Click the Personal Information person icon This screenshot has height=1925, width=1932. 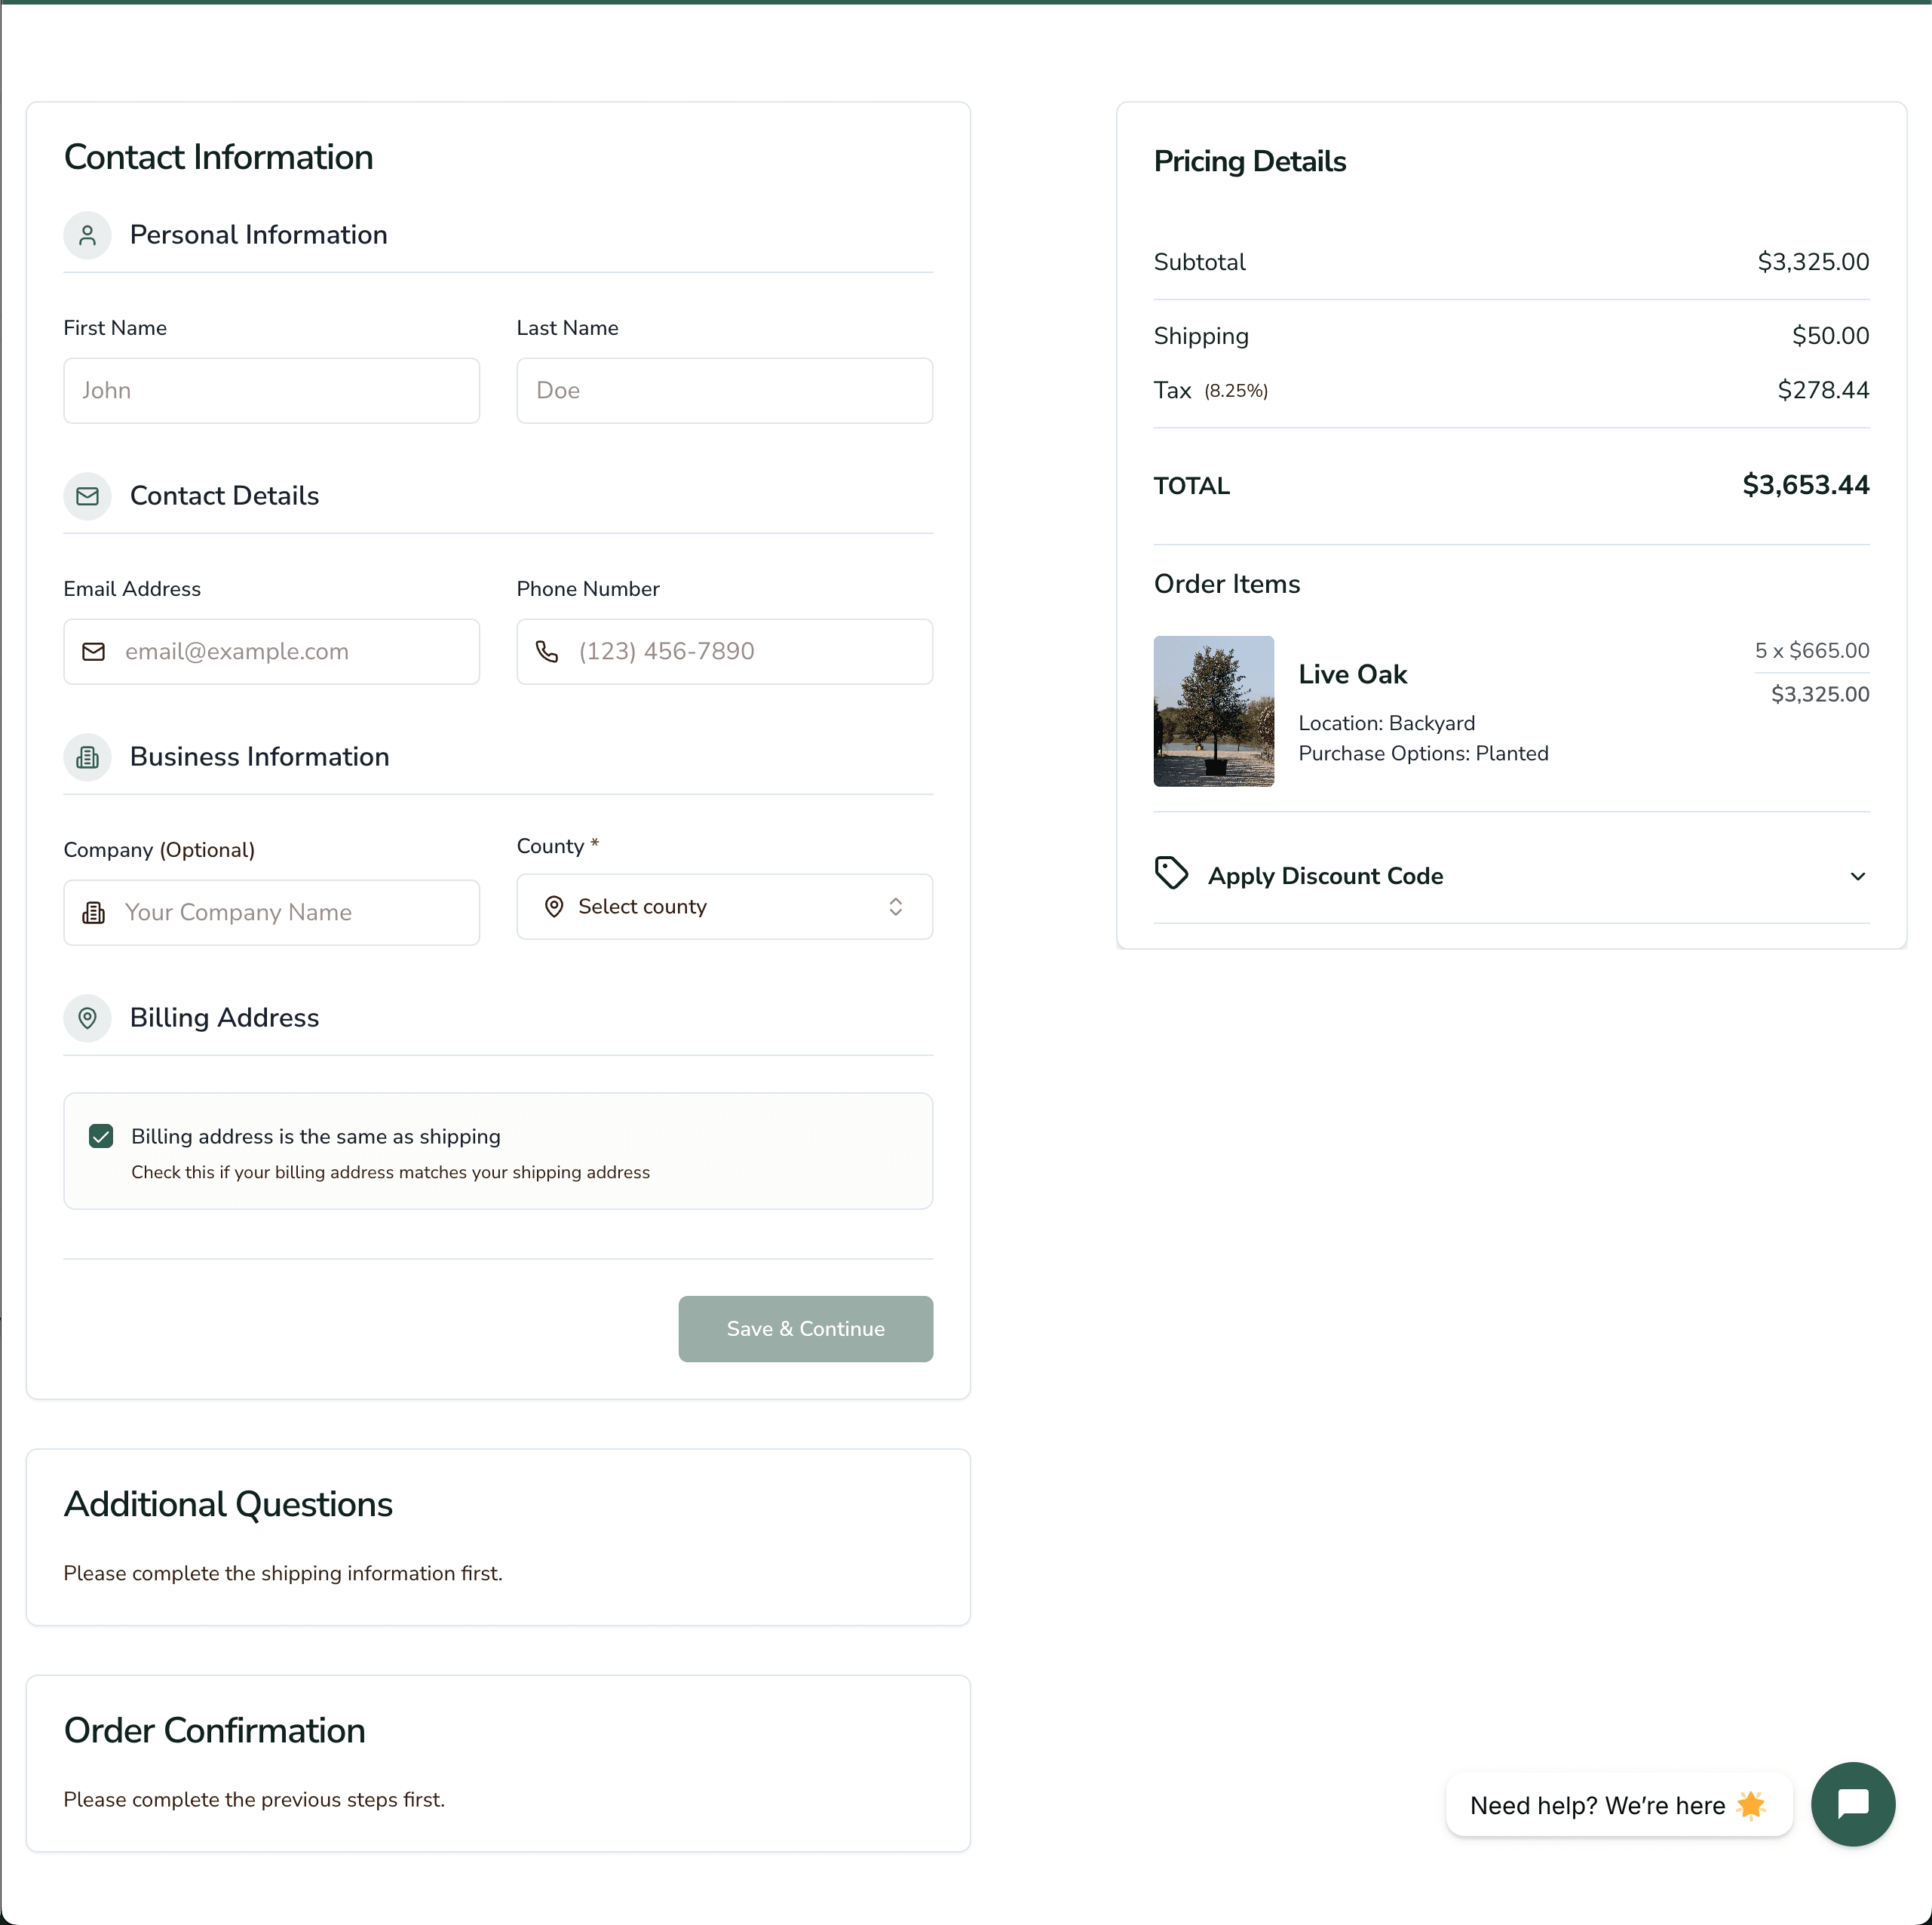(87, 235)
